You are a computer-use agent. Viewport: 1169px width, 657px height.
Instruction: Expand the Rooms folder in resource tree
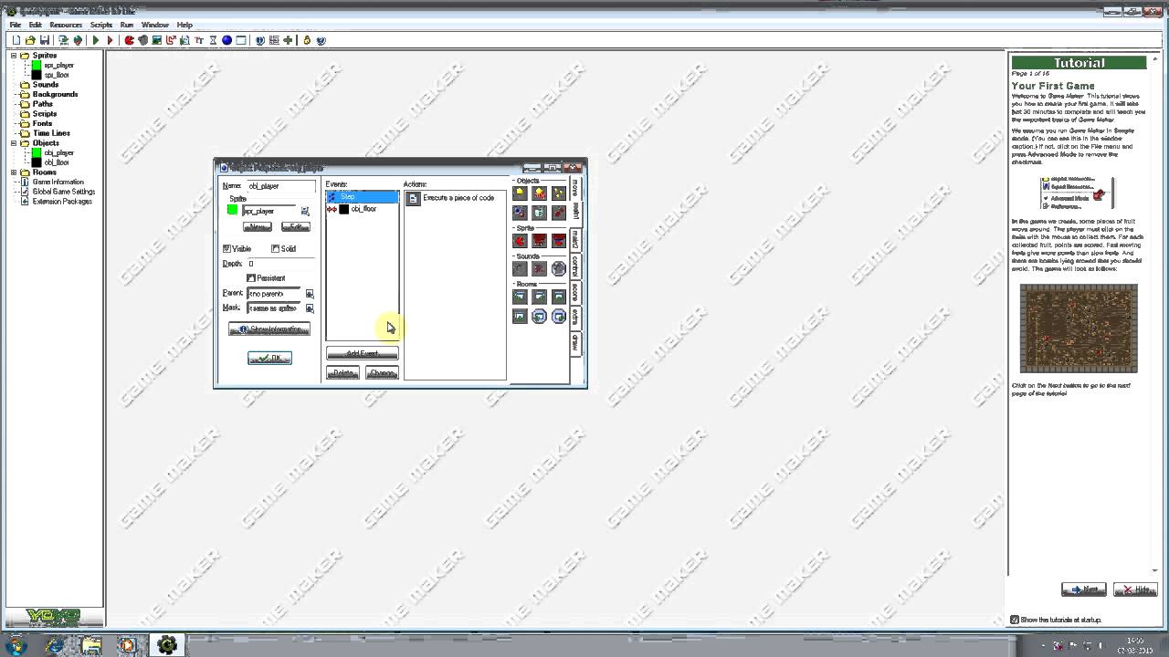tap(14, 172)
